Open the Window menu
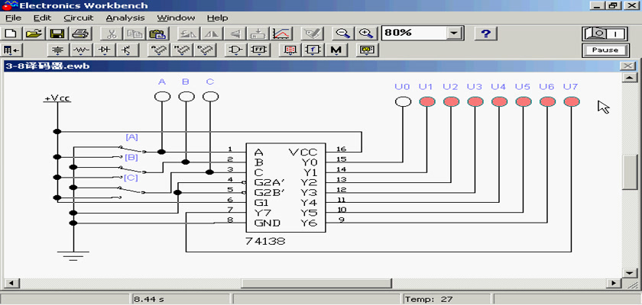The image size is (642, 305). click(176, 18)
